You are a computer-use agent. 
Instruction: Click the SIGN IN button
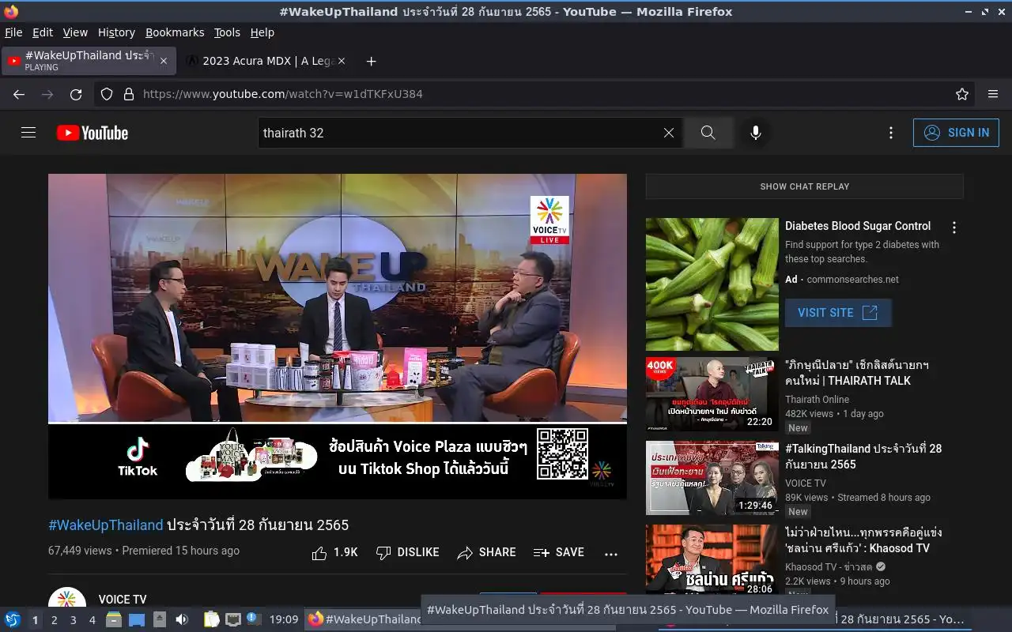point(956,133)
